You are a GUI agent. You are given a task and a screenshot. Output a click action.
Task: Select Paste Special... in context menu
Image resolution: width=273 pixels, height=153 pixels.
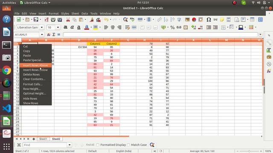[x=35, y=60]
